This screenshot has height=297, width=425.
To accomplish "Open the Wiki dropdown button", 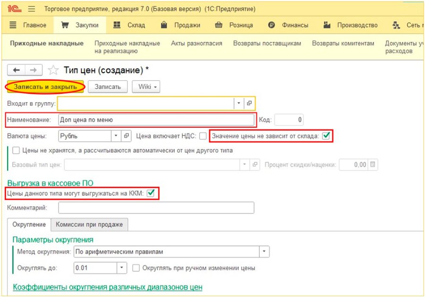I will (146, 87).
